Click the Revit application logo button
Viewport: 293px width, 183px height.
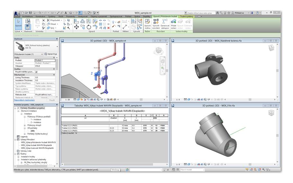click(17, 13)
